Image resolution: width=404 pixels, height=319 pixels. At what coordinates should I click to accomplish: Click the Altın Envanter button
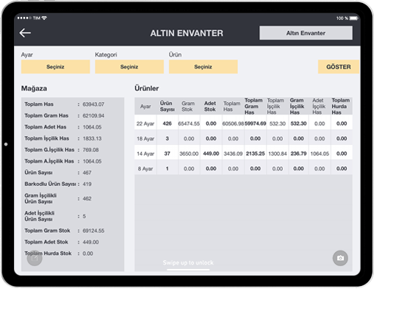click(x=306, y=33)
